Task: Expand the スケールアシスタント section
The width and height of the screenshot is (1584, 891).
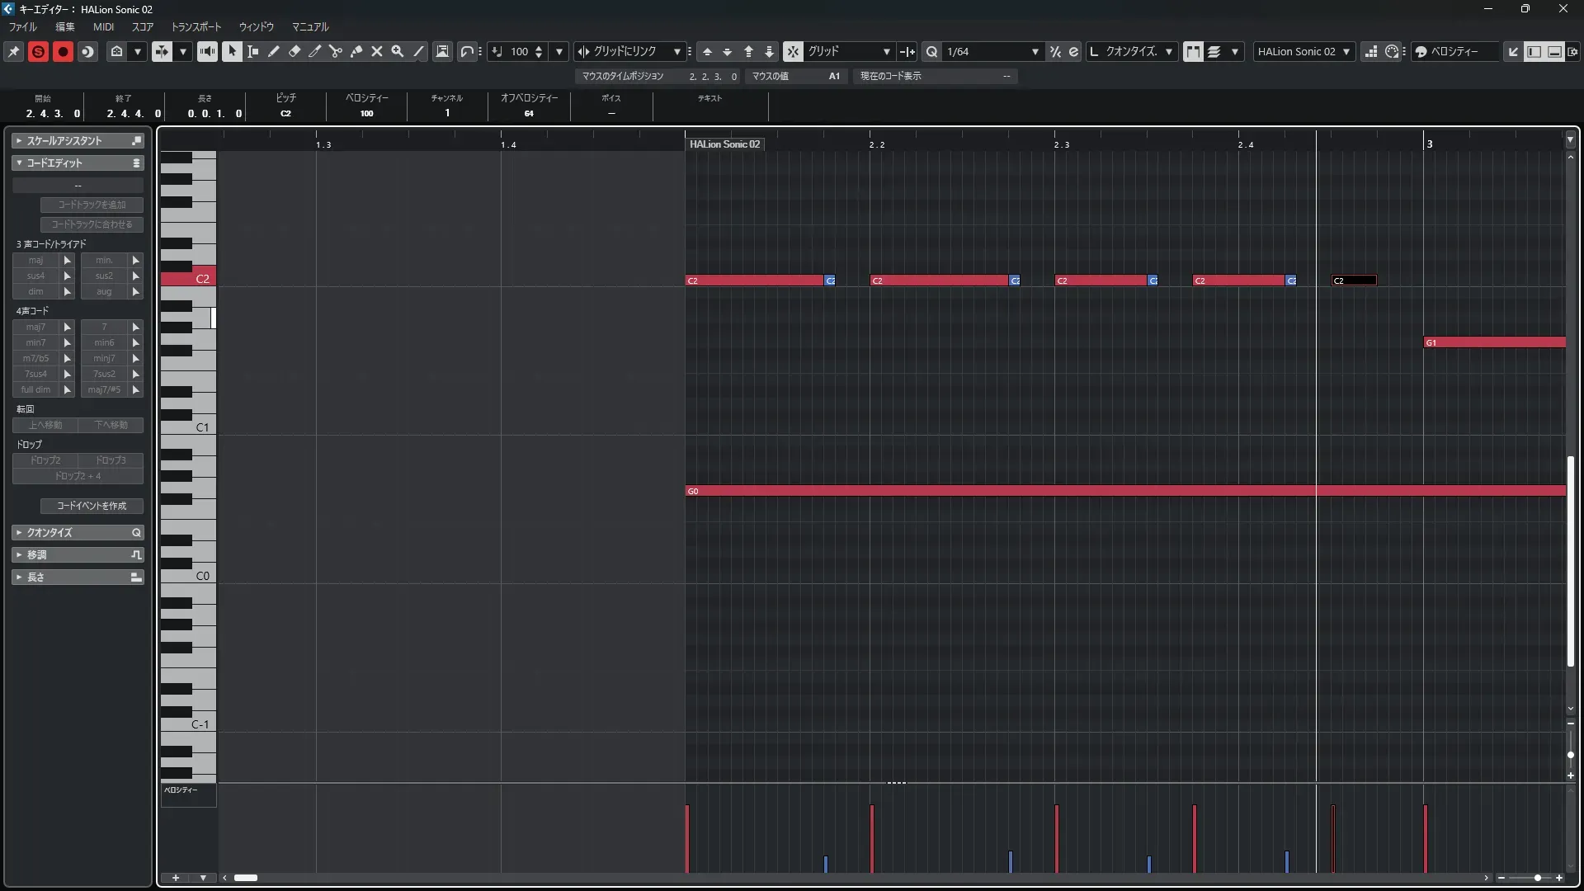Action: click(x=64, y=140)
